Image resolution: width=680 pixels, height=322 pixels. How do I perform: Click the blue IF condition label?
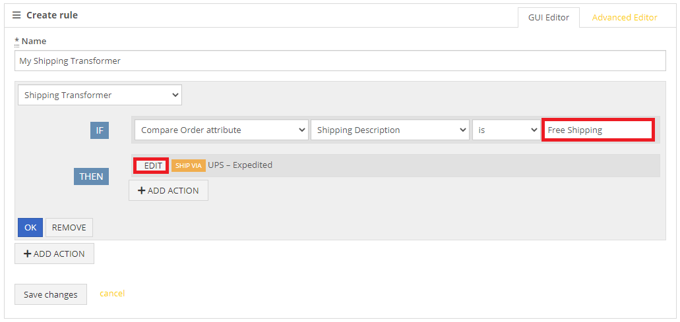(100, 130)
